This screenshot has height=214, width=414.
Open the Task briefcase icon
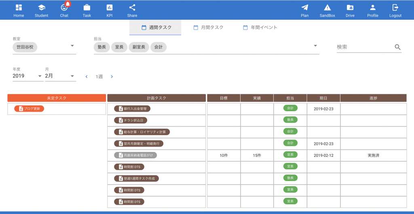coord(87,8)
